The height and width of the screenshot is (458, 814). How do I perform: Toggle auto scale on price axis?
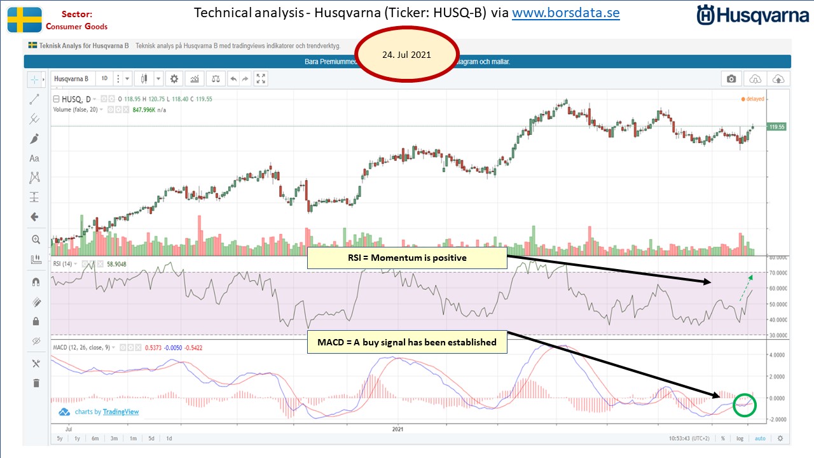click(x=760, y=438)
